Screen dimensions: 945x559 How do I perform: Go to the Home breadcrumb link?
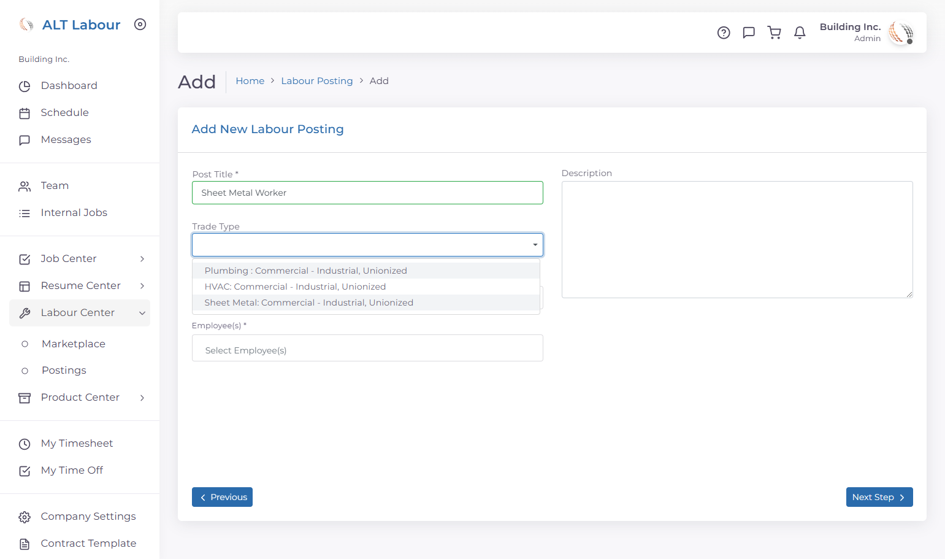click(250, 81)
